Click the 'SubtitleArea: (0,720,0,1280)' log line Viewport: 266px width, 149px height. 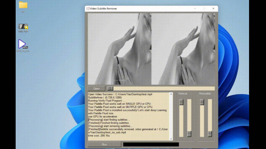[105, 98]
